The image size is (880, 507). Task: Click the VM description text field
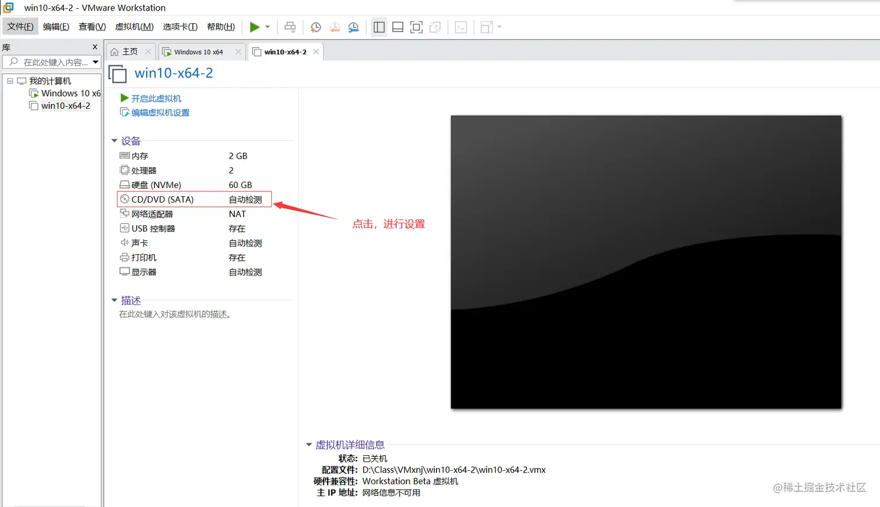[x=176, y=314]
